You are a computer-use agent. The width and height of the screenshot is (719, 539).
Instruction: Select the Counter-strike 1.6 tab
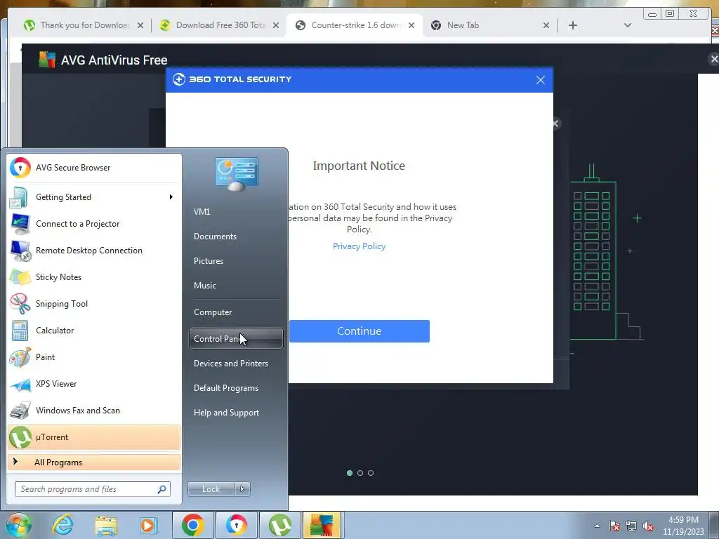pos(355,25)
